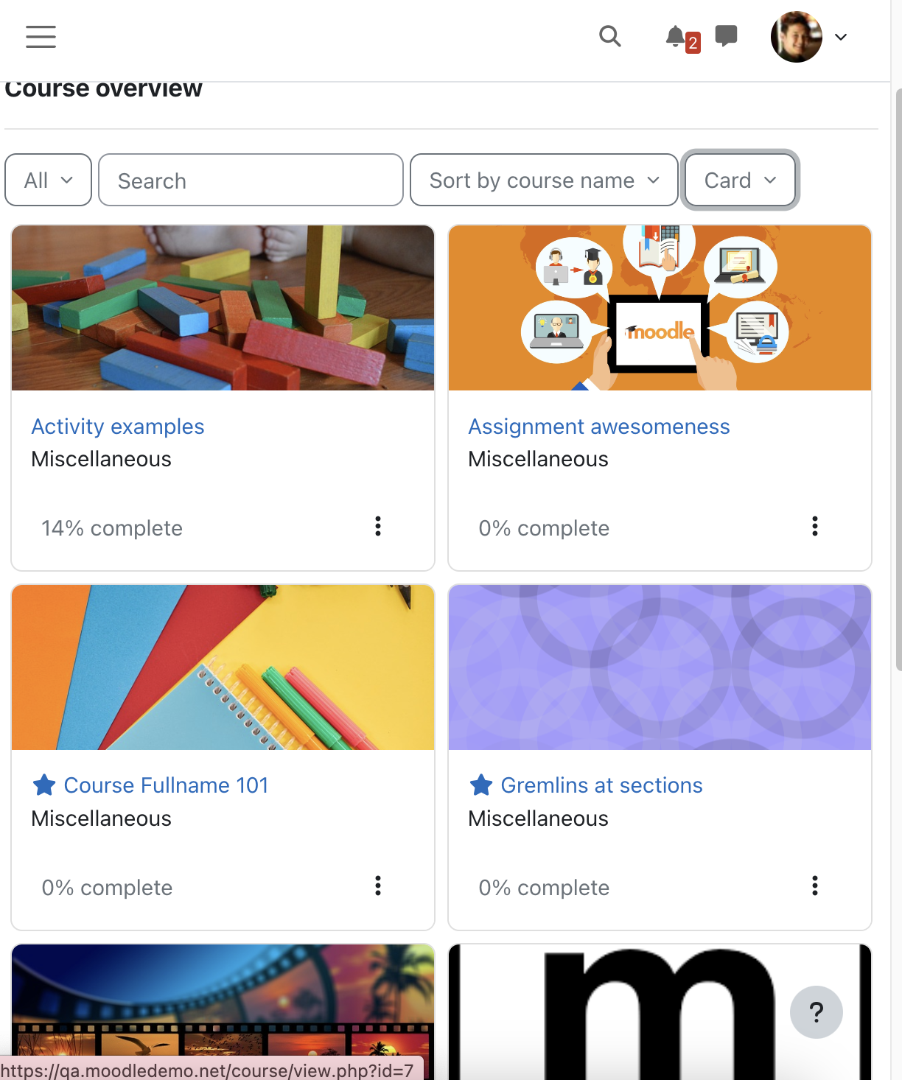The width and height of the screenshot is (902, 1080).
Task: Open the hamburger navigation menu
Action: click(41, 36)
